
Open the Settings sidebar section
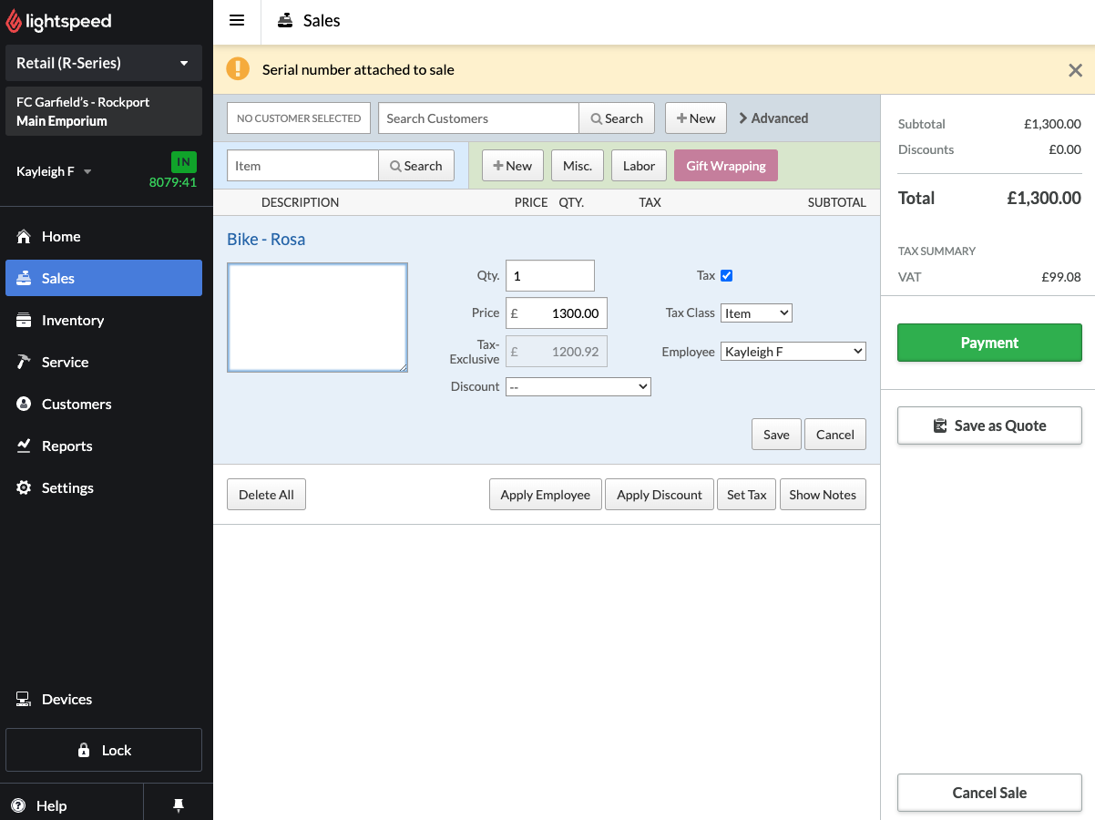click(x=104, y=487)
